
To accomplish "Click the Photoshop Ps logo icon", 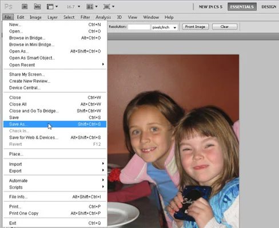I will point(9,7).
